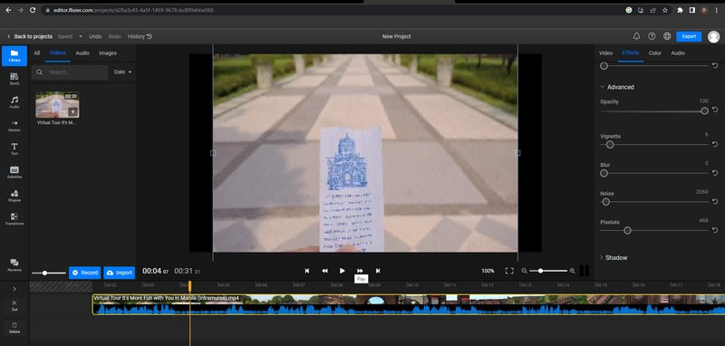
Task: Click the Cut tool in timeline
Action: (14, 305)
